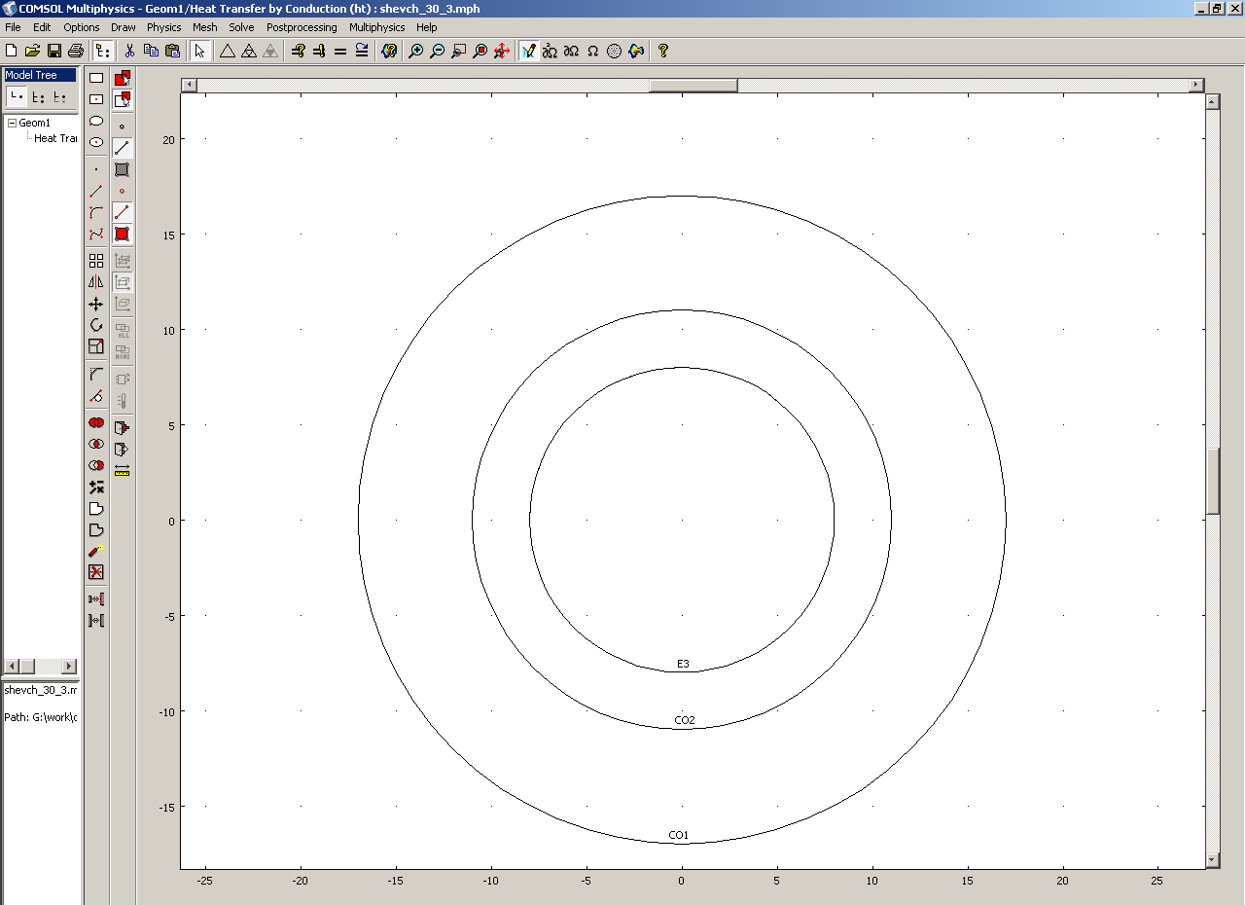Viewport: 1245px width, 905px height.
Task: Apply Union to geometry objects
Action: tap(96, 422)
